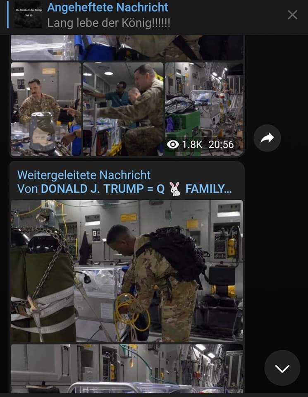The width and height of the screenshot is (308, 397).
Task: Open the 'DONALD J. TRUMP = Q FAMILY' channel link
Action: [x=136, y=189]
